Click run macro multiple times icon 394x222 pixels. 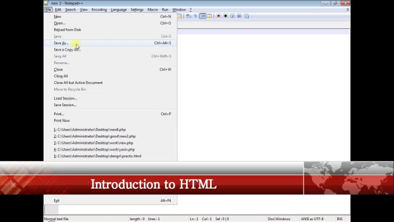pyautogui.click(x=239, y=16)
